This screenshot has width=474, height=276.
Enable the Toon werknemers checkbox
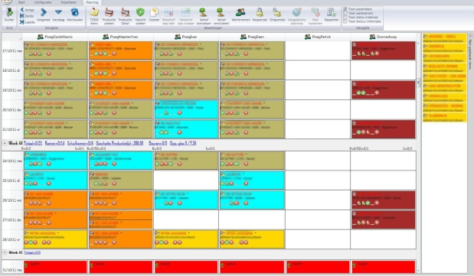point(345,13)
